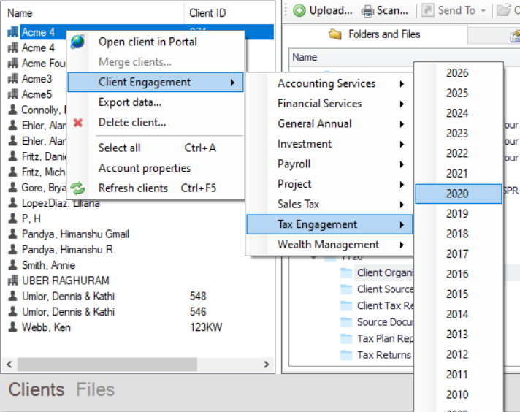This screenshot has height=412, width=520.
Task: Select the UBER RAGHURAM client row
Action: (65, 281)
